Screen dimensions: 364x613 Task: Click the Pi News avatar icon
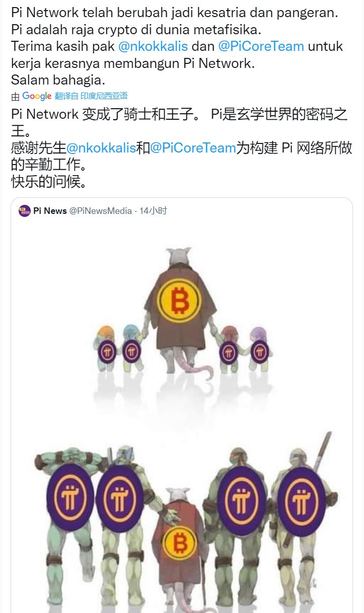pos(25,211)
